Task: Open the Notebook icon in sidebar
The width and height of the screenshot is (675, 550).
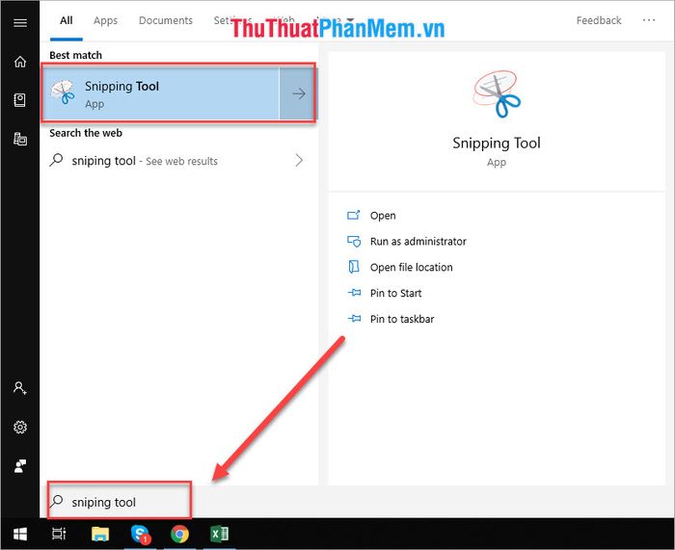Action: coord(20,100)
